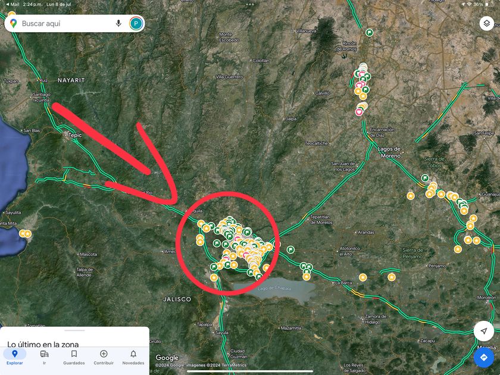Tap the Mascota town label

coord(88,254)
